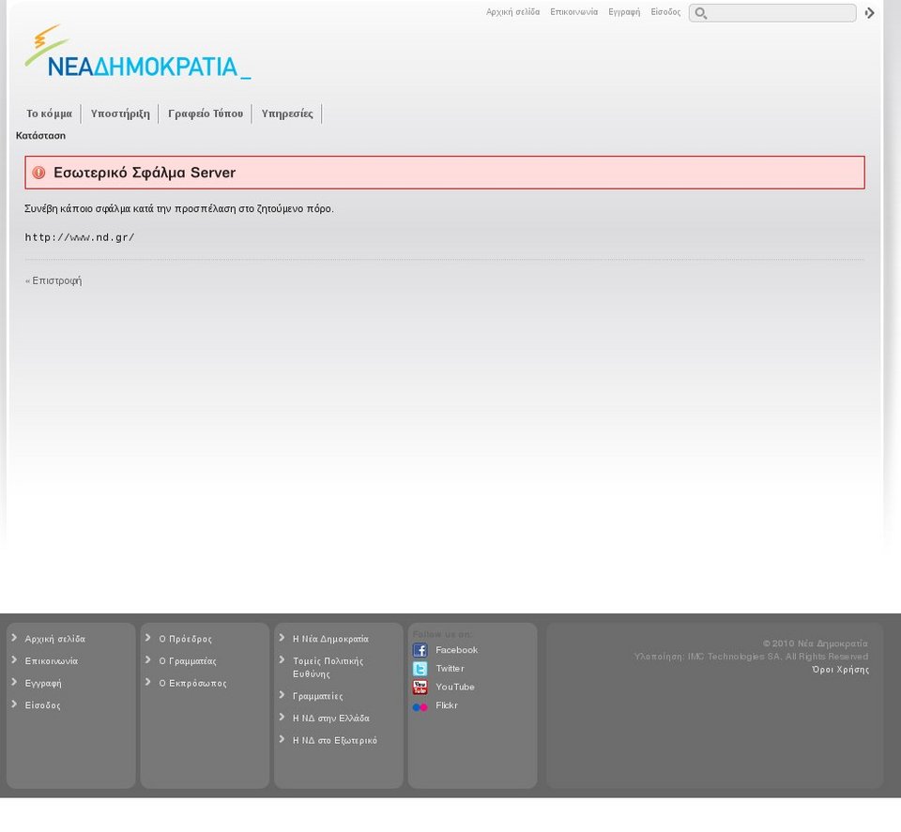Click Είσοδος in the top bar

[665, 12]
